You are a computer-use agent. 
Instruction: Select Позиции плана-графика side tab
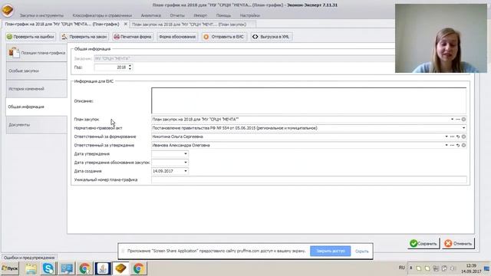tap(37, 53)
